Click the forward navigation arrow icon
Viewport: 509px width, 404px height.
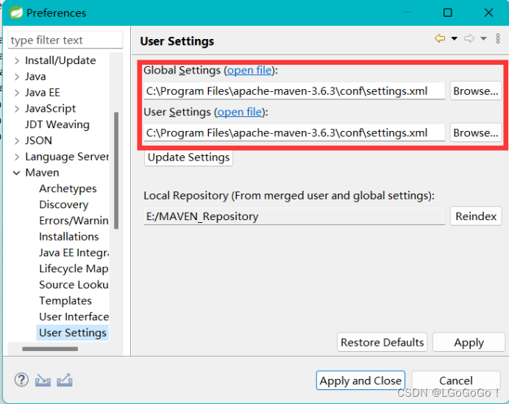[x=469, y=39]
